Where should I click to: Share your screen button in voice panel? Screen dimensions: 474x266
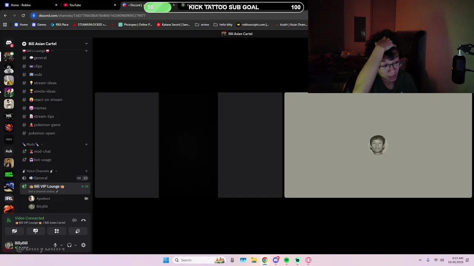tap(36, 231)
